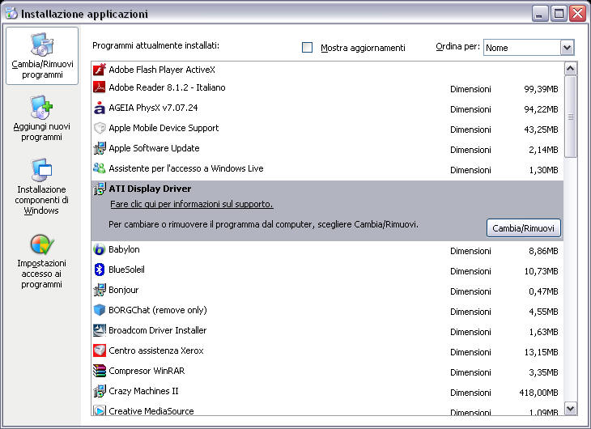The height and width of the screenshot is (429, 591).
Task: Click the BORGChat cube icon
Action: [100, 310]
